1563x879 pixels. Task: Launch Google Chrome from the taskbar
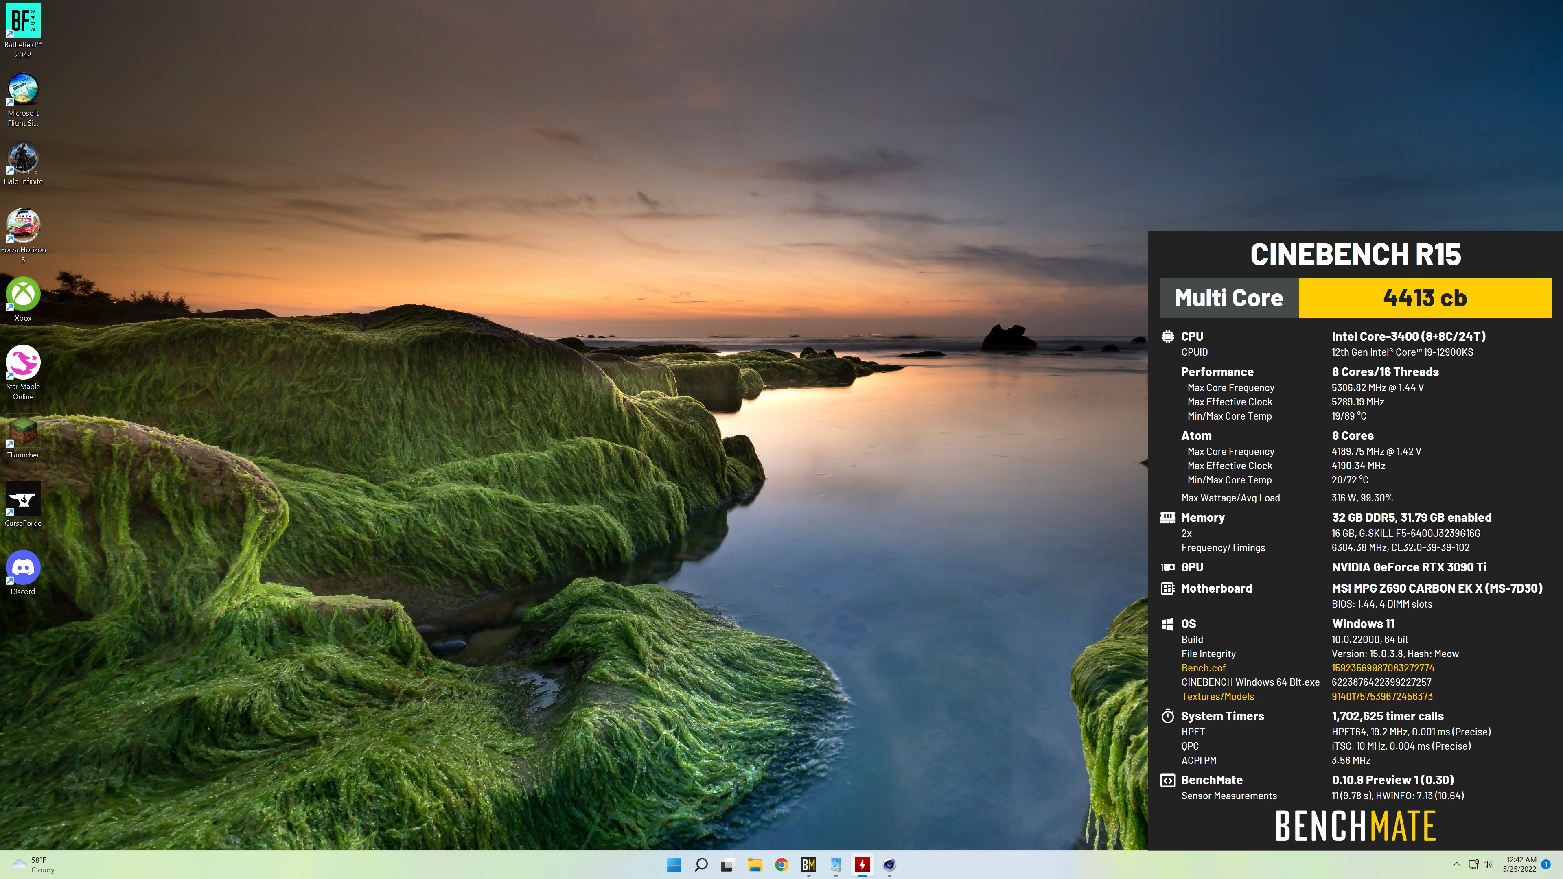(x=781, y=865)
